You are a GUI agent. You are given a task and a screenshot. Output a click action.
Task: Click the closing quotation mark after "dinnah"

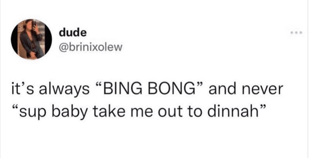coord(263,109)
